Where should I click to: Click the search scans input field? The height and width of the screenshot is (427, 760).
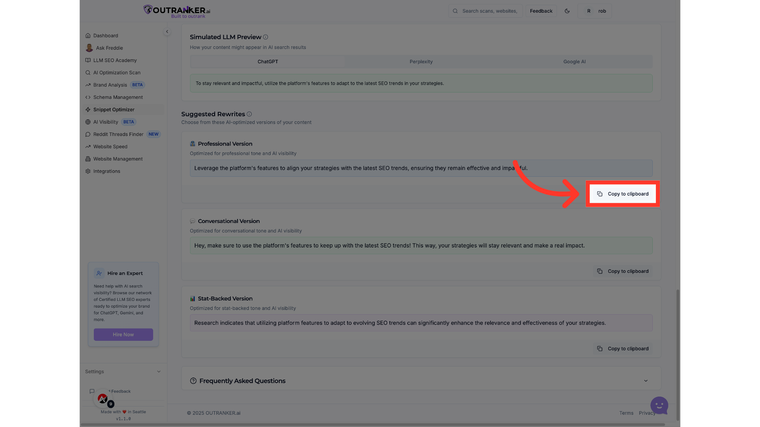pyautogui.click(x=490, y=11)
